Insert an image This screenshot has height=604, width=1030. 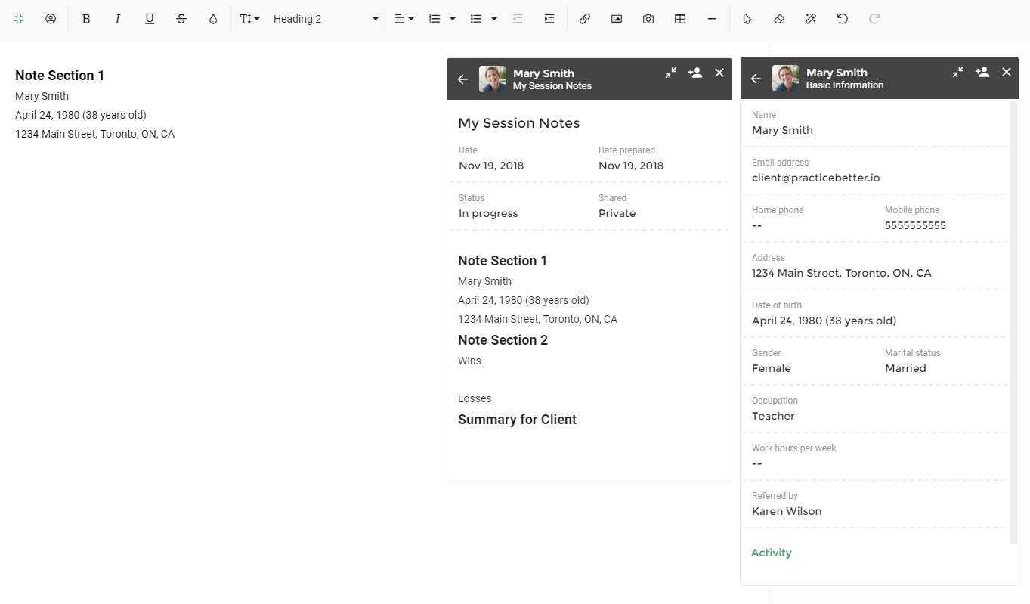click(x=617, y=19)
